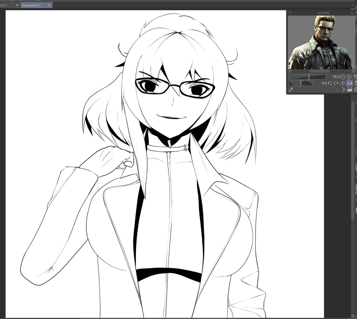The width and height of the screenshot is (357, 319).
Task: Toggle auto-switch eyedropper in Sub View
Action: (291, 89)
